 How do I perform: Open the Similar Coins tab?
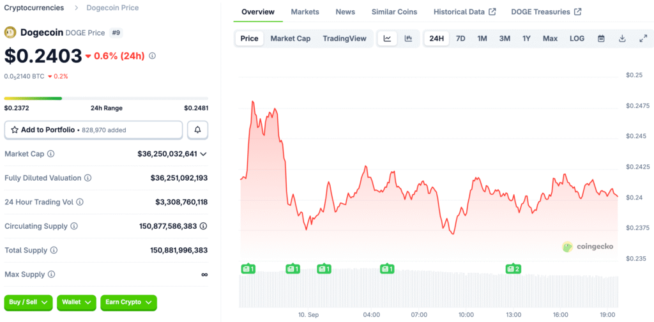tap(394, 11)
